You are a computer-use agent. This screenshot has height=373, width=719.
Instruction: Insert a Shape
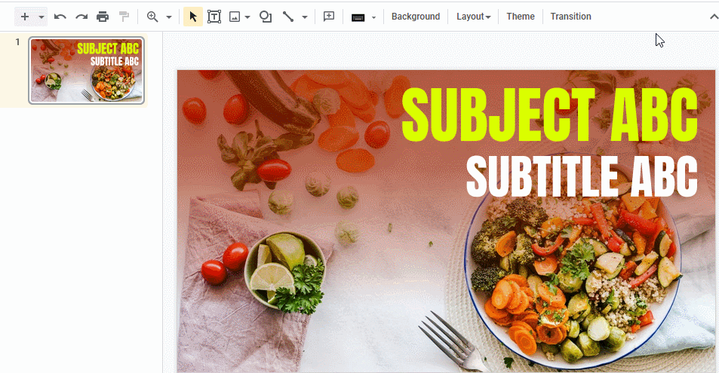tap(266, 17)
